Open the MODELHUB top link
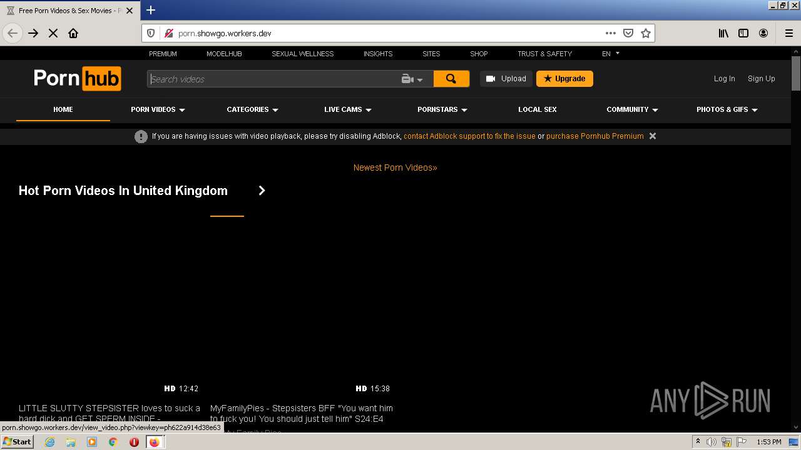The image size is (801, 450). click(x=224, y=54)
